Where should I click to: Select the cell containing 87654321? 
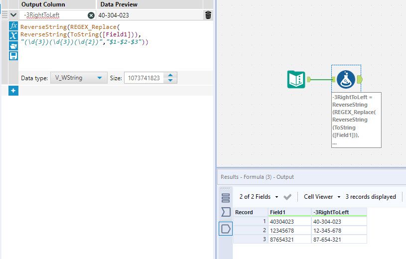click(289, 240)
